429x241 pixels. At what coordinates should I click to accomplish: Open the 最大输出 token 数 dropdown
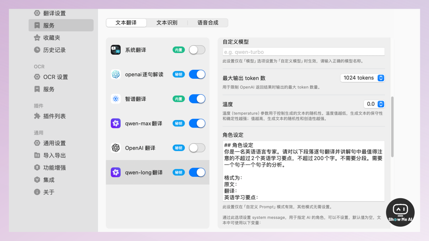[x=363, y=78]
